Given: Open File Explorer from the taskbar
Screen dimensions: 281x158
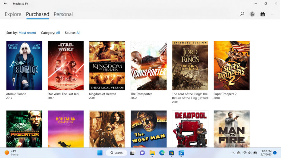Looking at the screenshot, I should coord(152,153).
